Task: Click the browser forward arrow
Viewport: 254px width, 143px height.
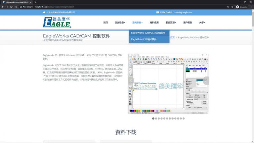Action: [x=7, y=7]
